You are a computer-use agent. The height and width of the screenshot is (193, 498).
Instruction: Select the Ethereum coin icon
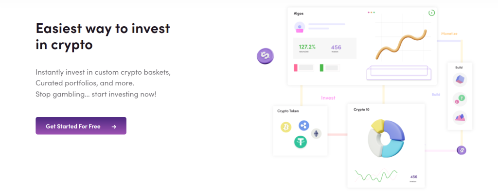click(316, 134)
